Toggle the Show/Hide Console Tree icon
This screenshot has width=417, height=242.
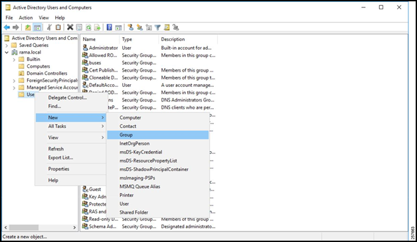[x=37, y=27]
